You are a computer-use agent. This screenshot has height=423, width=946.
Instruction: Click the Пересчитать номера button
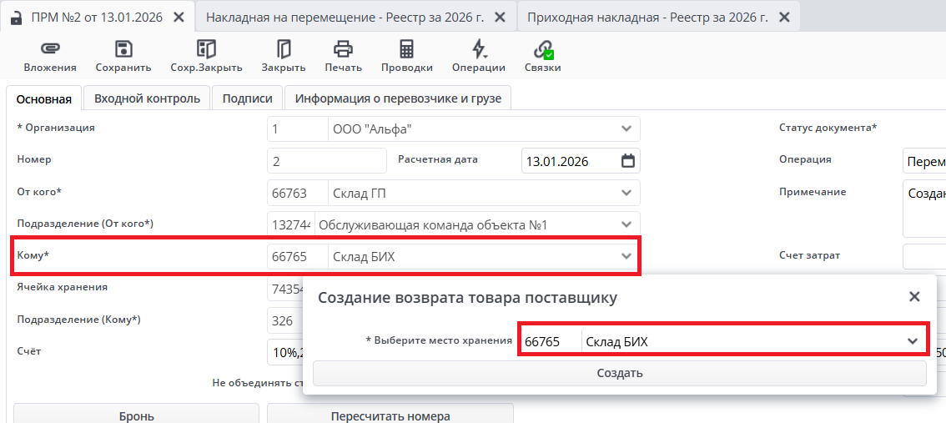click(x=390, y=415)
